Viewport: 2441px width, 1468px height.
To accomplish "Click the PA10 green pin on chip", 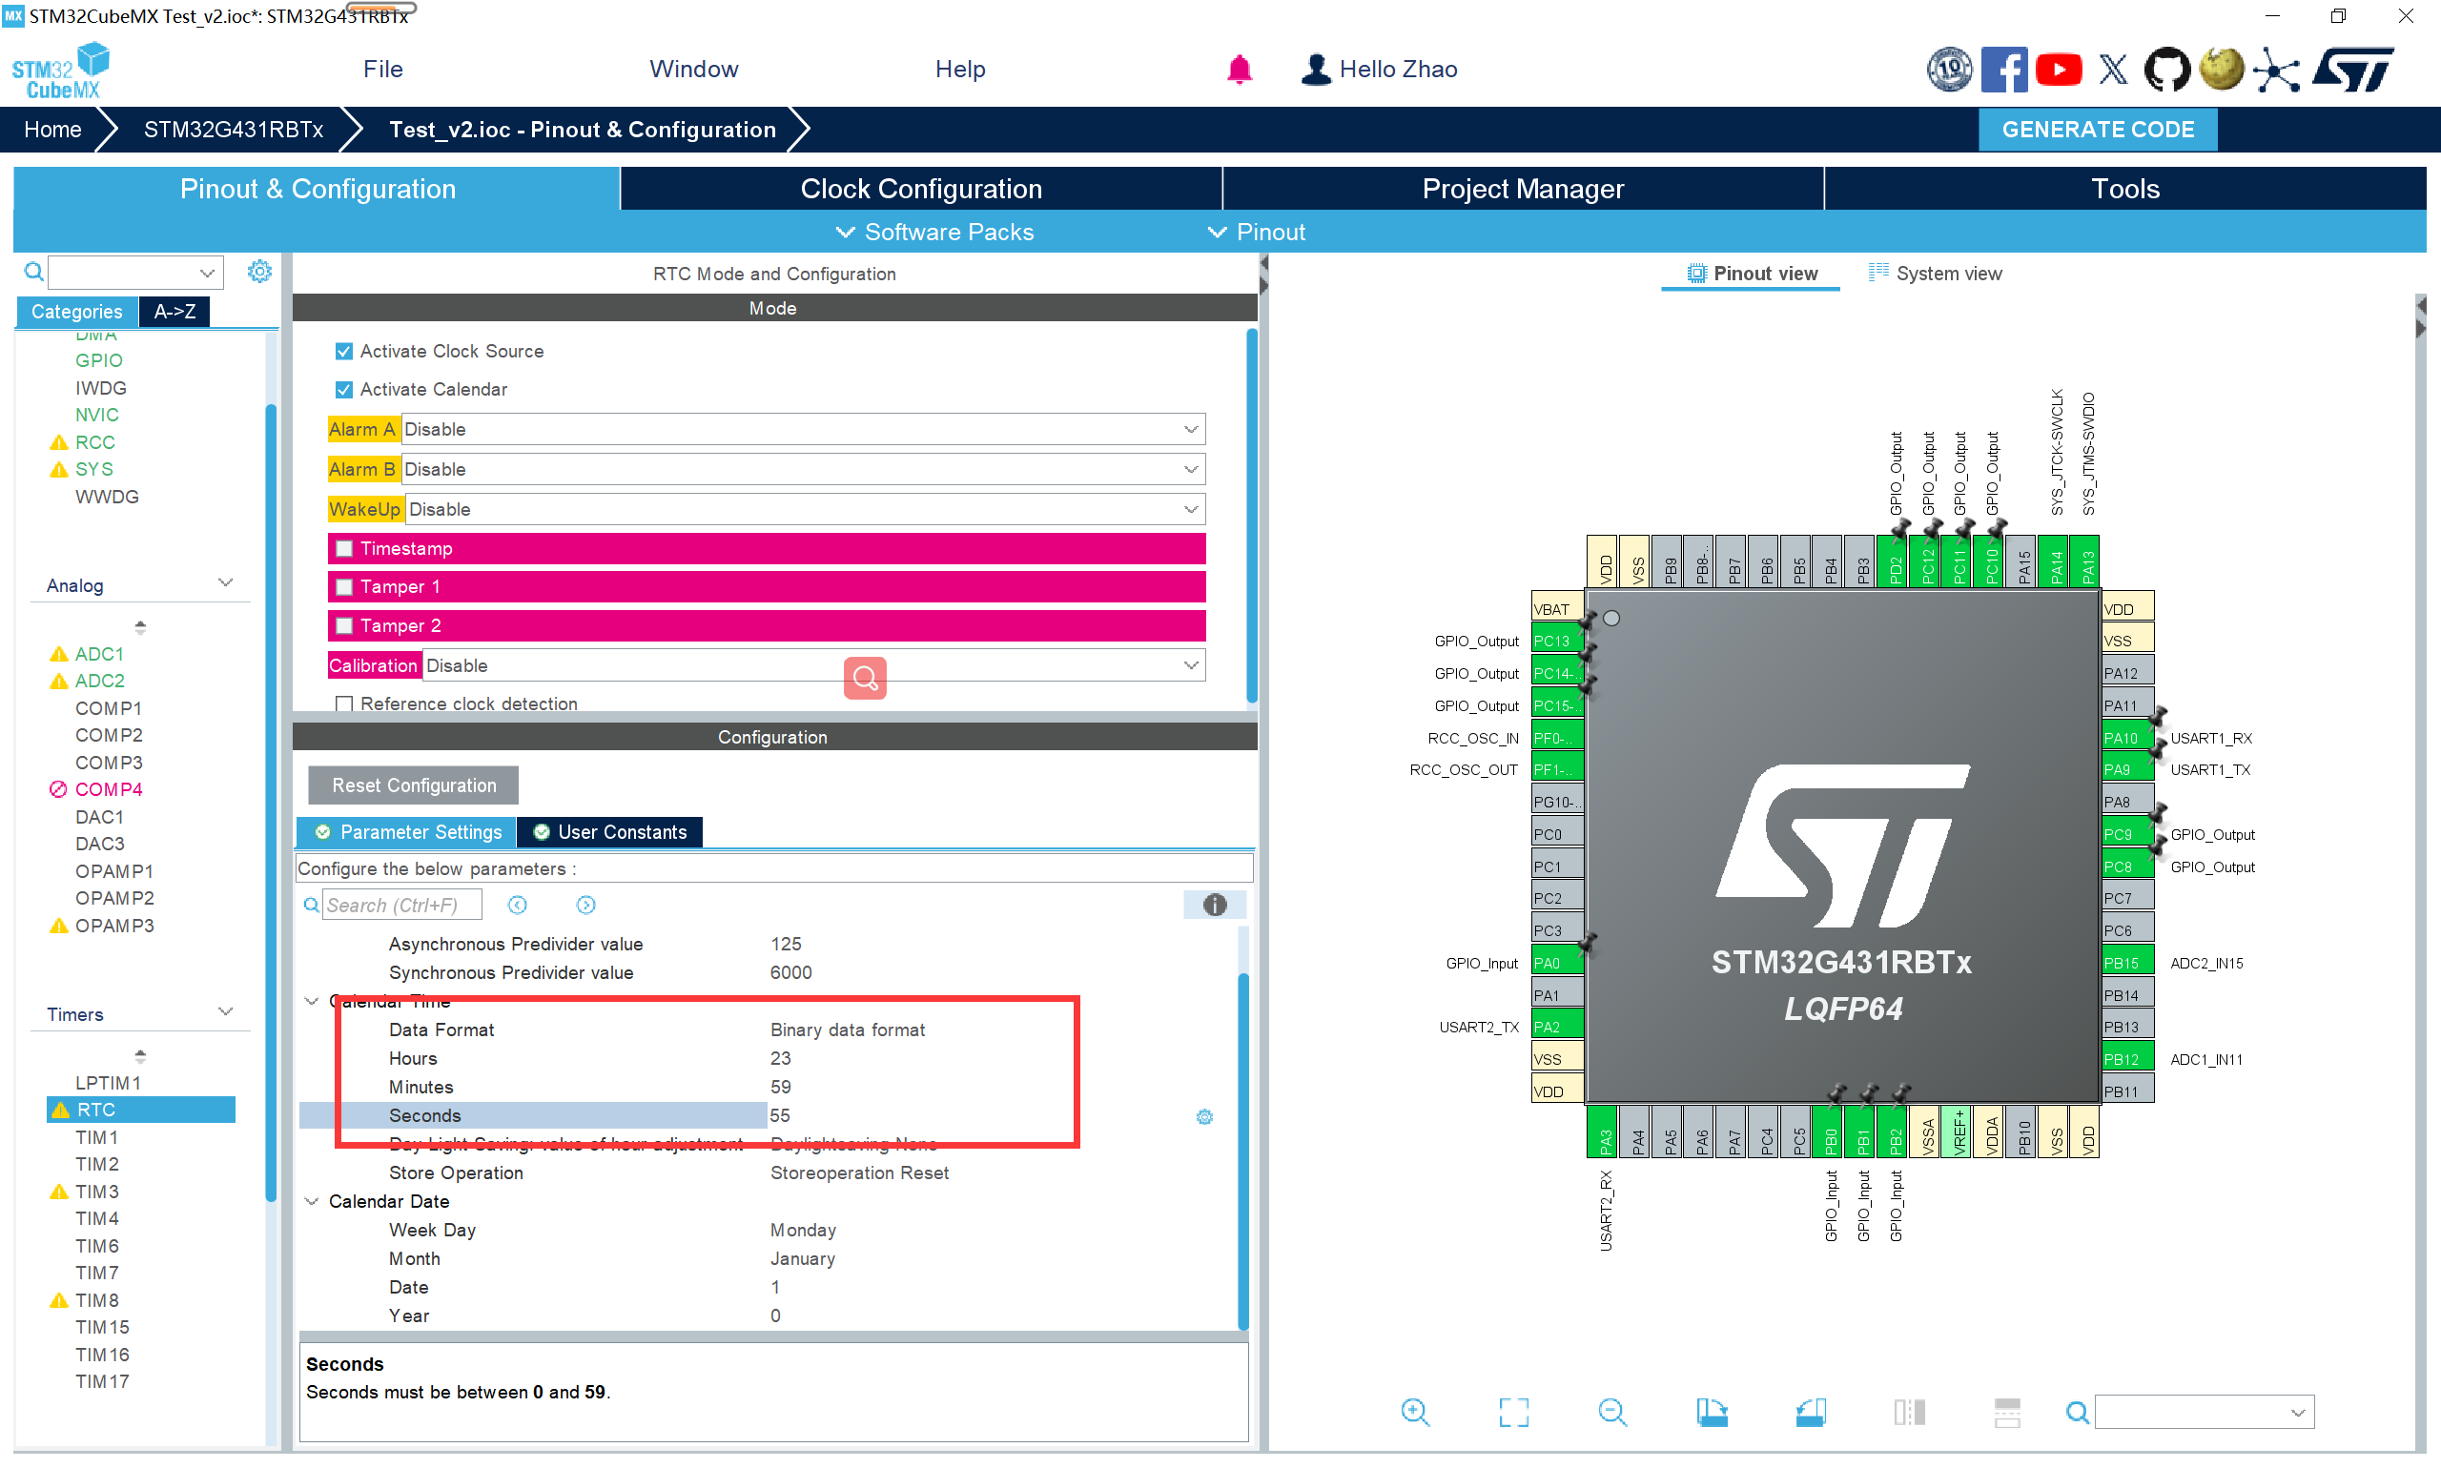I will tap(2123, 738).
